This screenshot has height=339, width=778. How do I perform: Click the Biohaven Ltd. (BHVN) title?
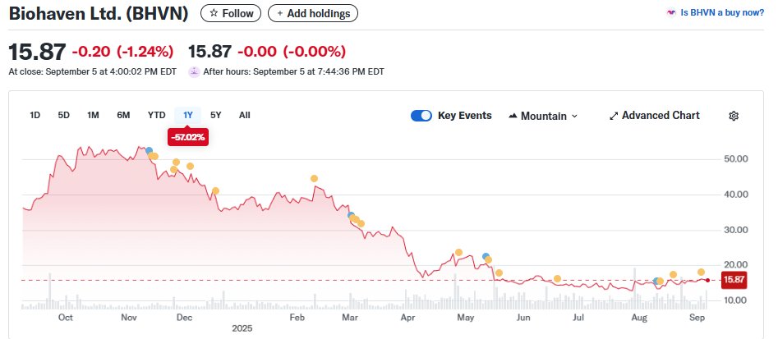pos(99,13)
